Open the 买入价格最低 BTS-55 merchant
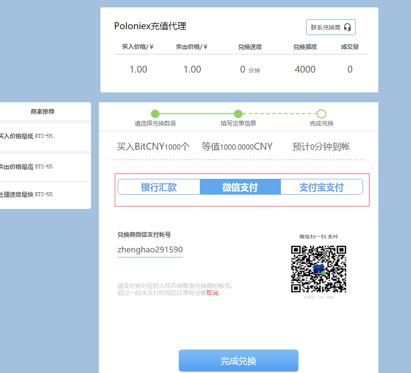This screenshot has width=411, height=373. point(26,136)
